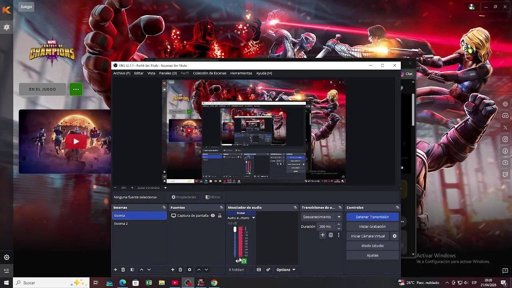Undock the Controles panel via its float icon
The height and width of the screenshot is (288, 512).
click(x=398, y=208)
